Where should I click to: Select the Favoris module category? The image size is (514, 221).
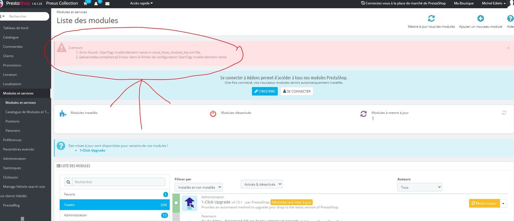tap(115, 194)
